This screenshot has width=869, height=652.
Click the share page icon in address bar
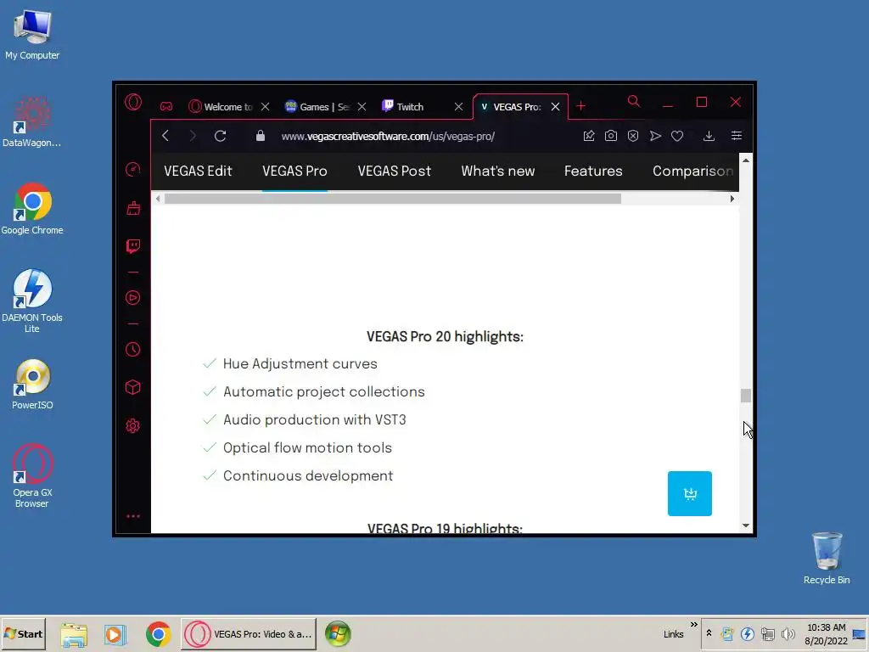click(589, 136)
